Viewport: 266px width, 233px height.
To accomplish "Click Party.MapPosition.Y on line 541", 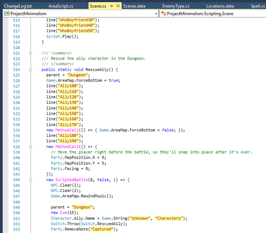I will click(73, 163).
